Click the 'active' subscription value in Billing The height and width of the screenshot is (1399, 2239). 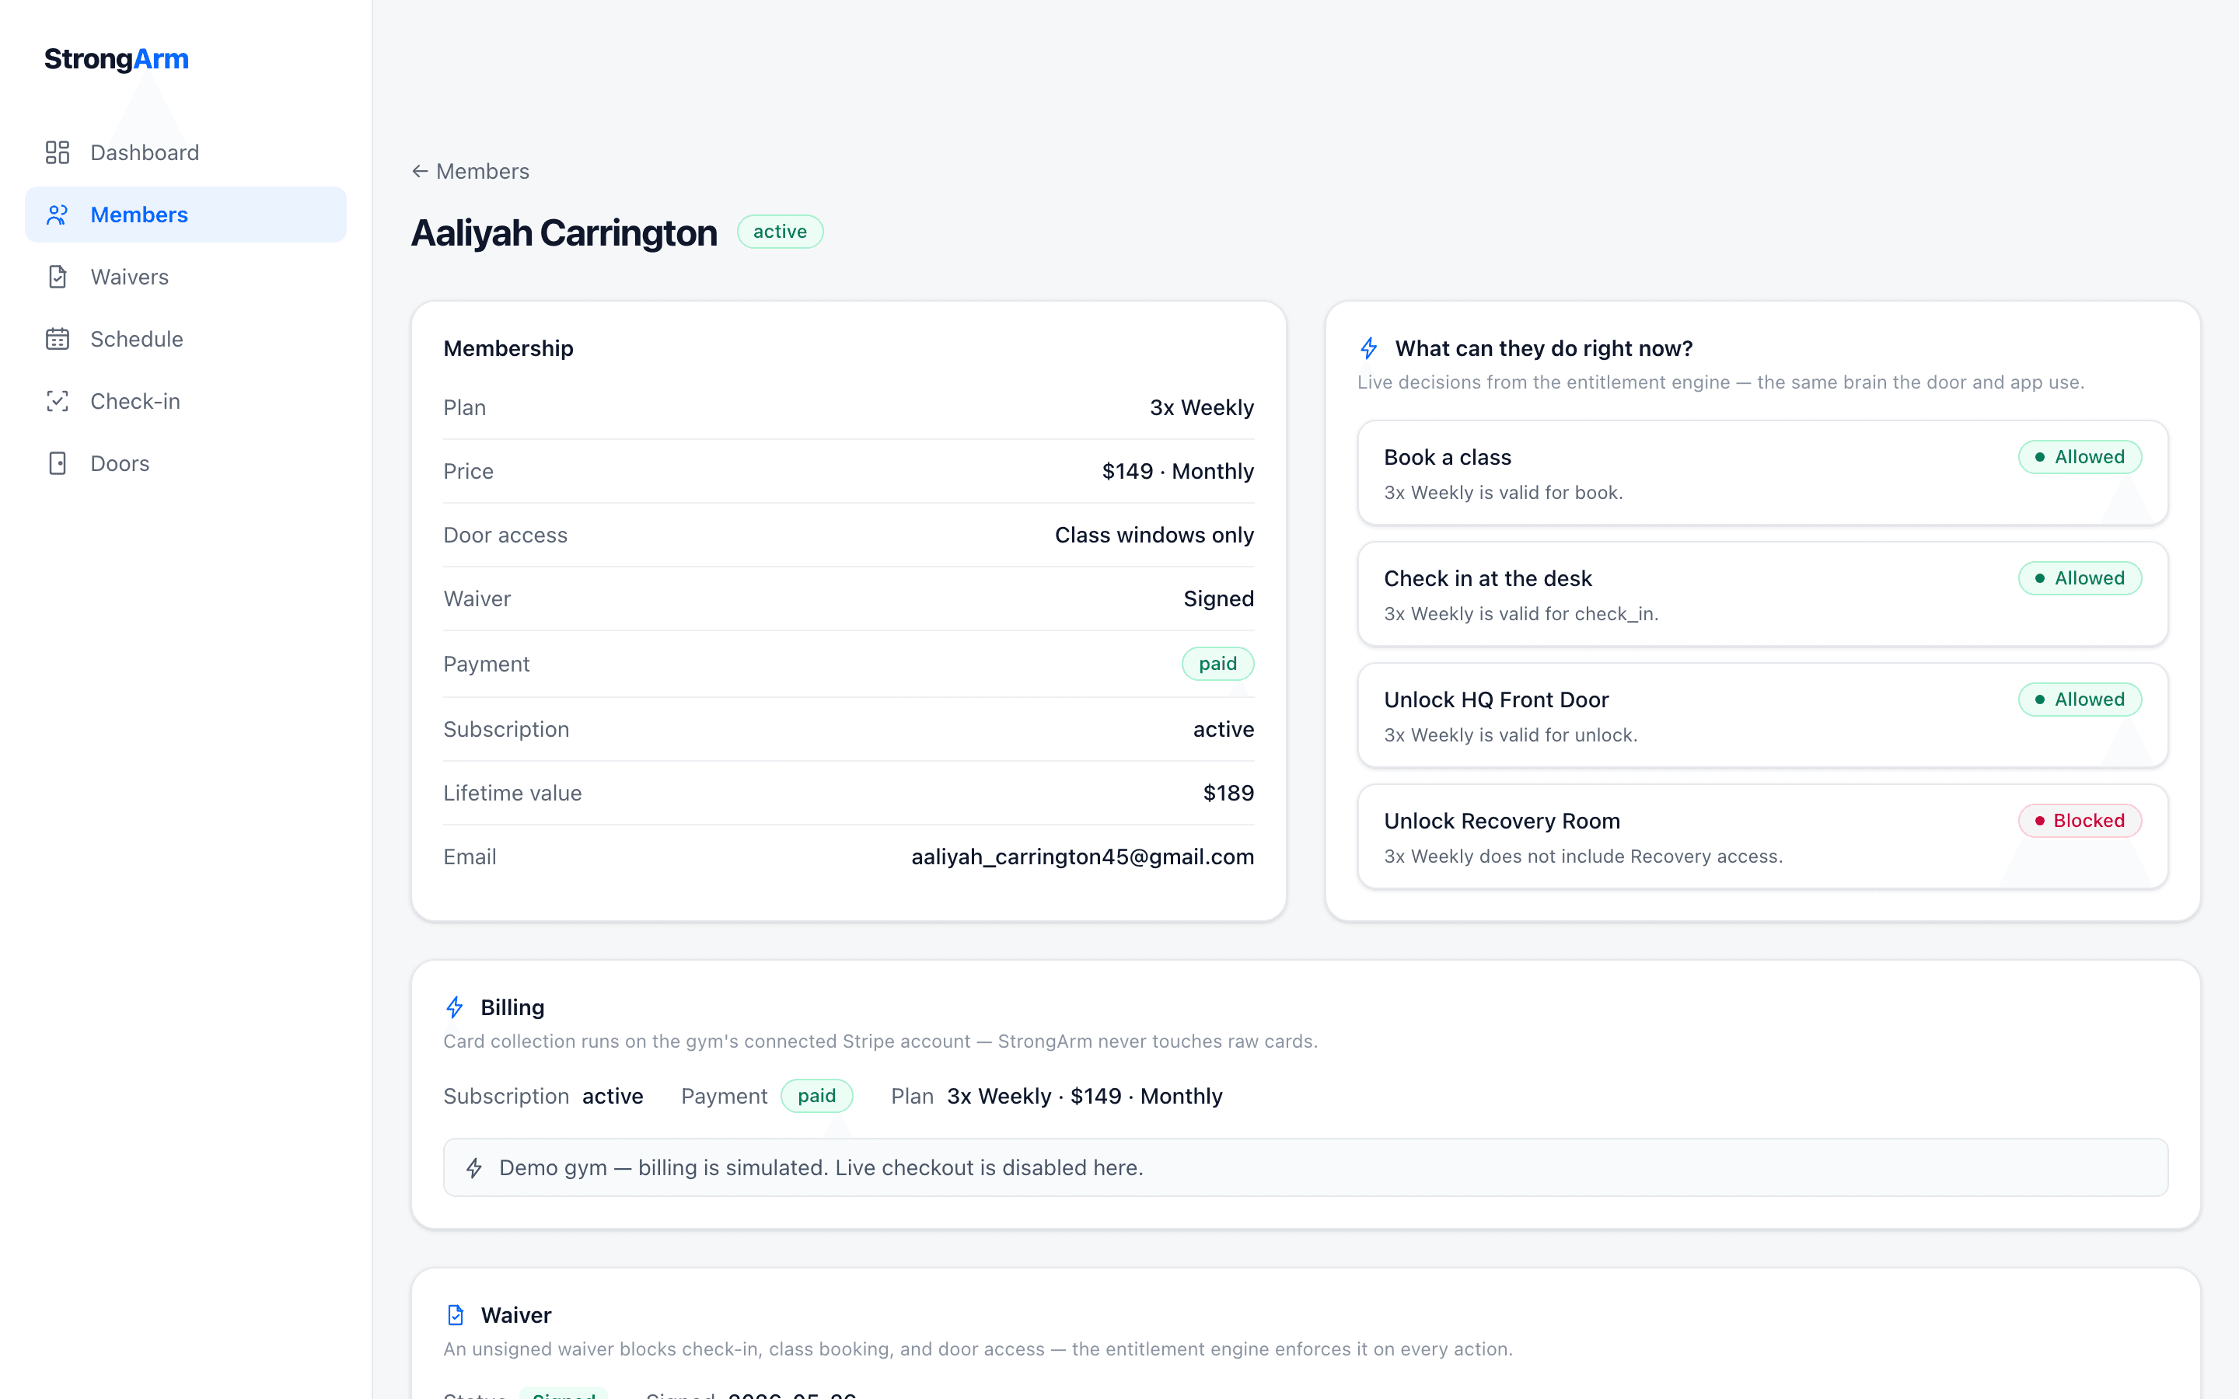point(613,1096)
